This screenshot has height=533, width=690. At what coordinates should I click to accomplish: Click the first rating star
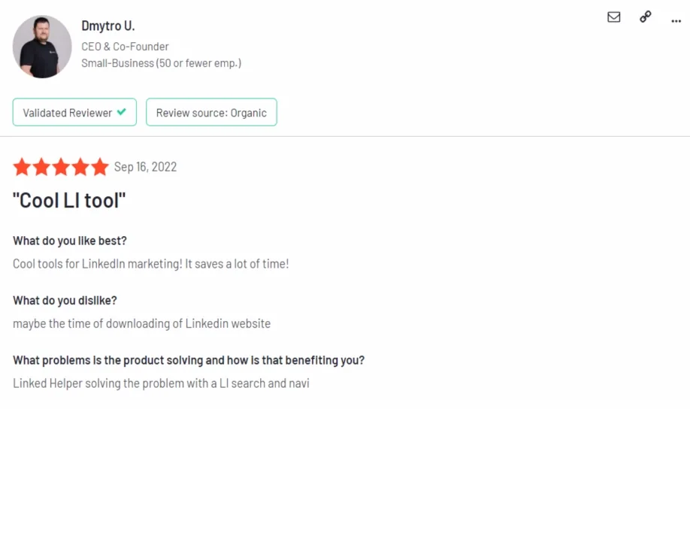coord(22,167)
